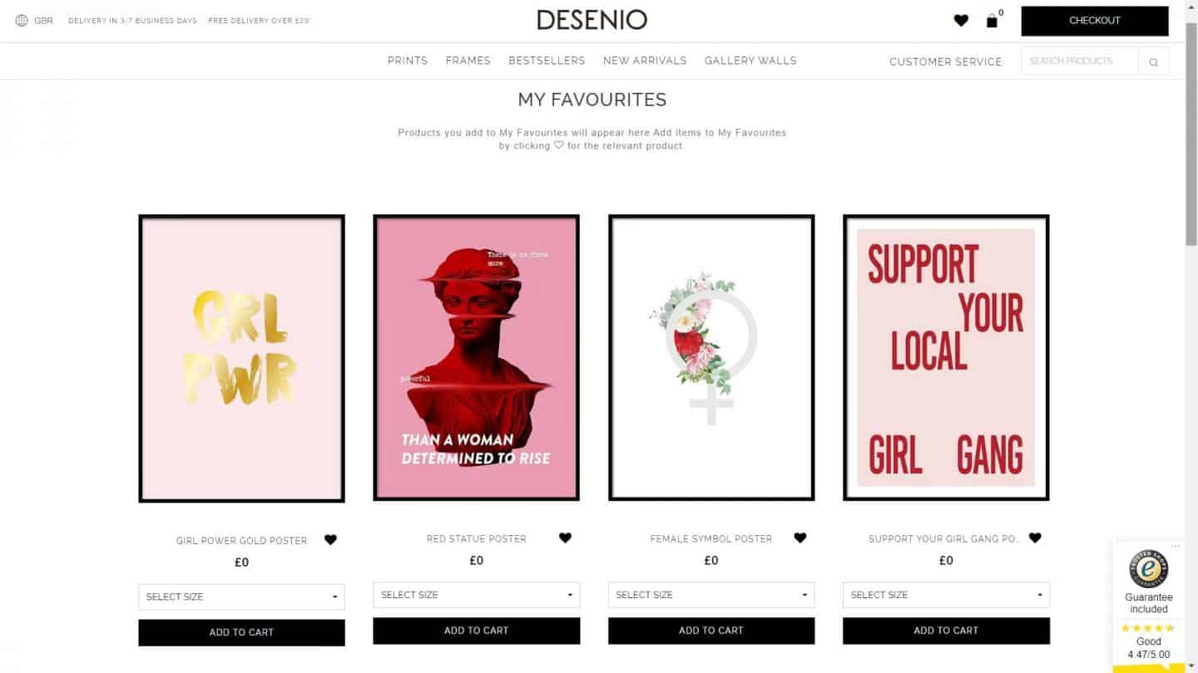This screenshot has width=1198, height=673.
Task: Click the Checkout button
Action: click(1095, 21)
